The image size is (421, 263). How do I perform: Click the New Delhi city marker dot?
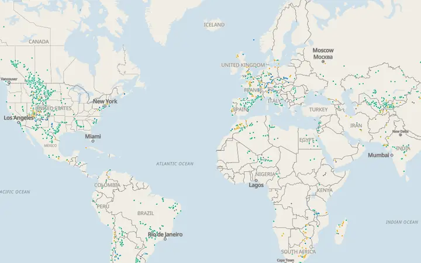(x=401, y=135)
